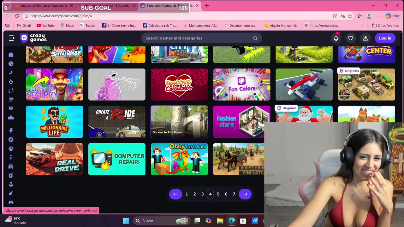Open Bike category icon in sidebar
Viewport: 404px width, 227px height.
pos(11,157)
